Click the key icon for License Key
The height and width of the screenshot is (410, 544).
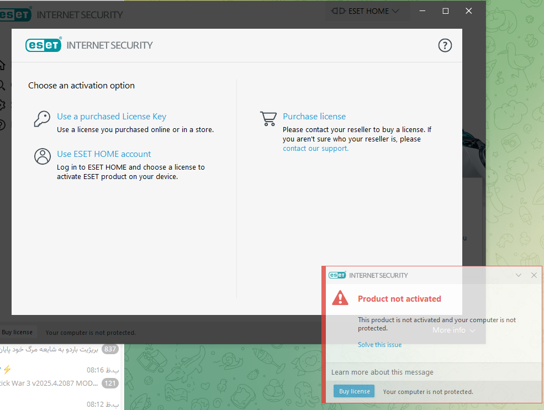[x=42, y=119]
